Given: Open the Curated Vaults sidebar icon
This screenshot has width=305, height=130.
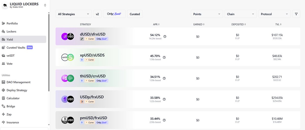Looking at the screenshot, I should (3, 47).
